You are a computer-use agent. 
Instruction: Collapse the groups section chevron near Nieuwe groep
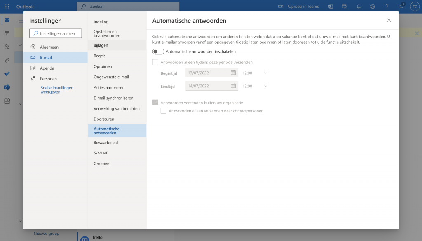pyautogui.click(x=20, y=221)
